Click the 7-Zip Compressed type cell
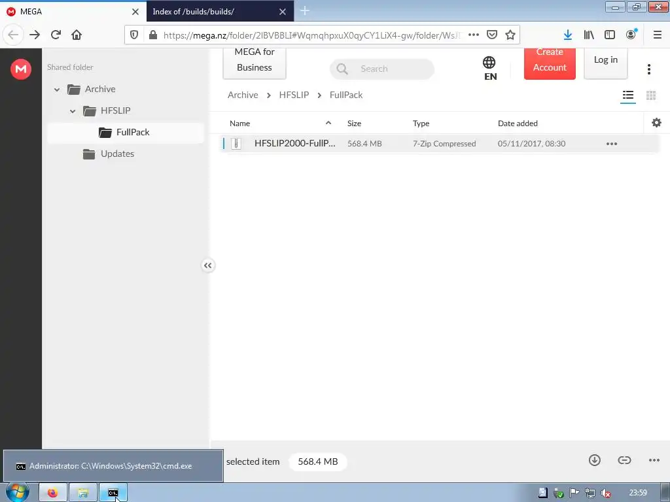This screenshot has height=502, width=670. [444, 144]
